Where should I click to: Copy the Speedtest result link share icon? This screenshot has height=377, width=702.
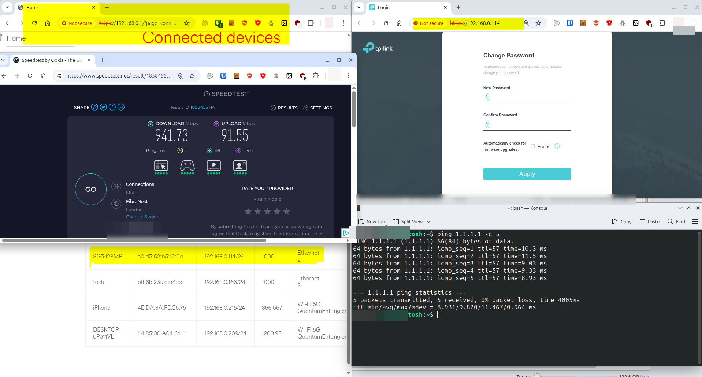[x=94, y=107]
